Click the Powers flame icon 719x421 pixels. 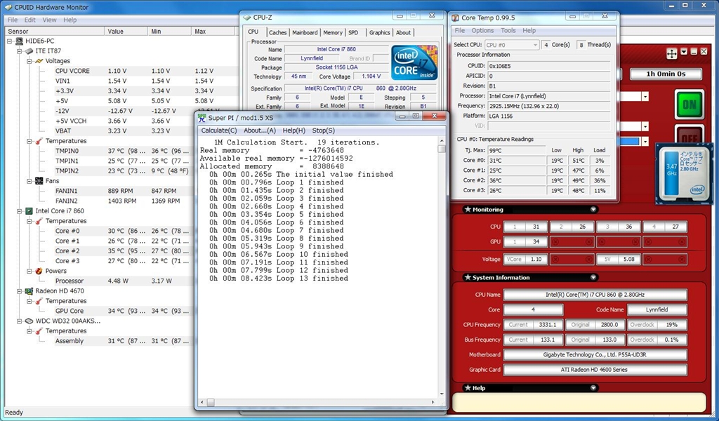point(39,272)
